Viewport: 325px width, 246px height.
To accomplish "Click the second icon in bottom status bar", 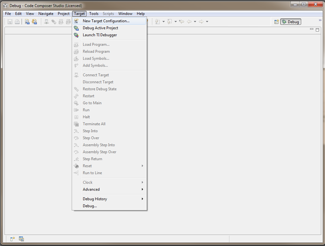I will pyautogui.click(x=21, y=239).
